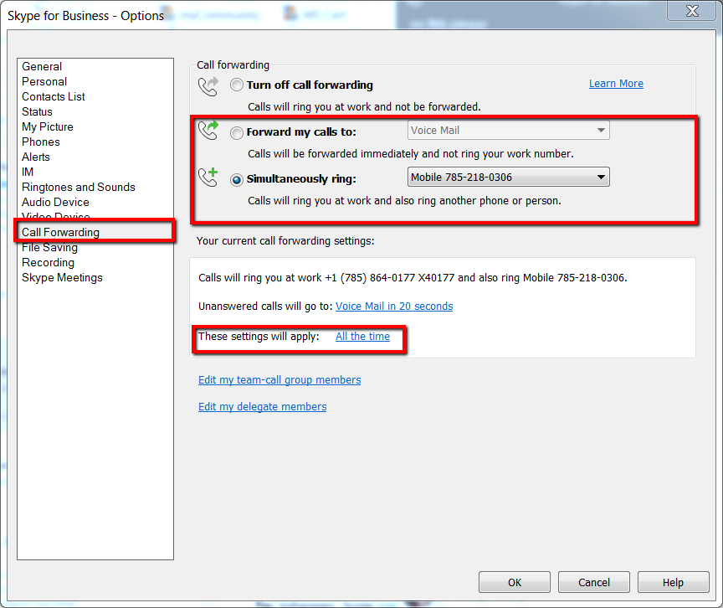723x608 pixels.
Task: Click the Cancel button
Action: 594,582
